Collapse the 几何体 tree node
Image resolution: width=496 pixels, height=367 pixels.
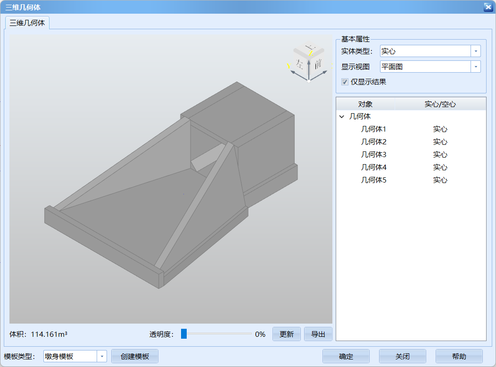click(341, 116)
